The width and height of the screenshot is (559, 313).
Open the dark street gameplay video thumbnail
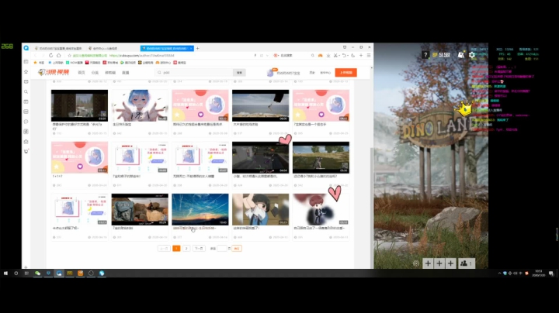tap(261, 157)
